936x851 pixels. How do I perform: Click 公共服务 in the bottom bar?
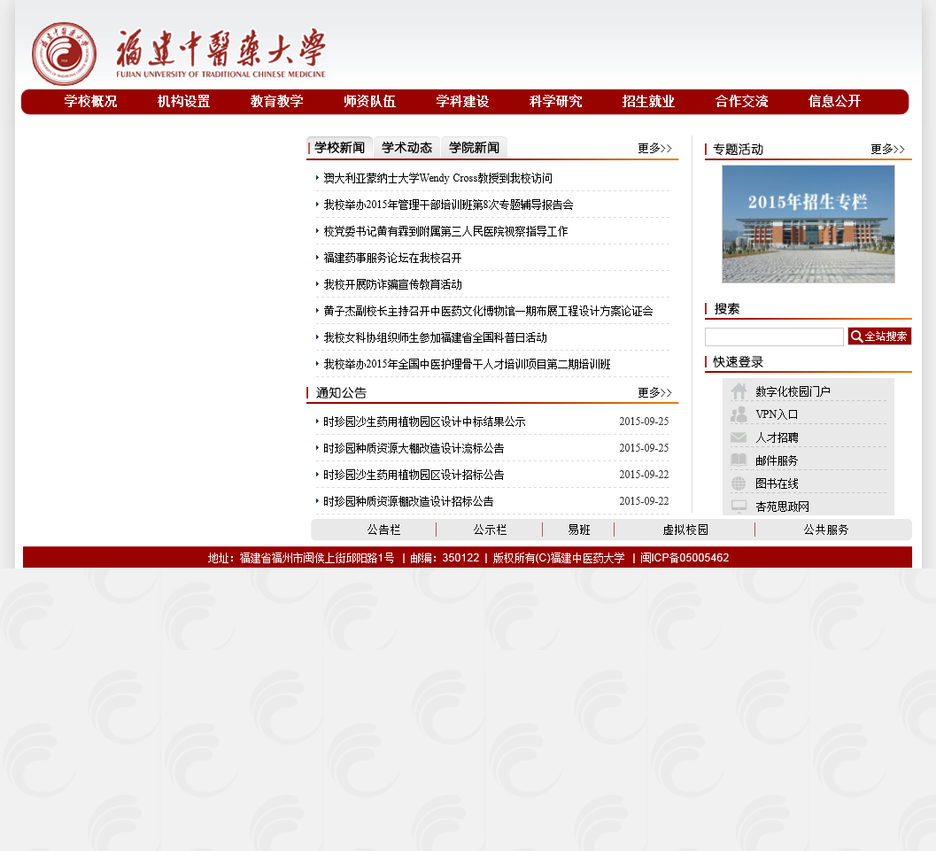pos(825,530)
